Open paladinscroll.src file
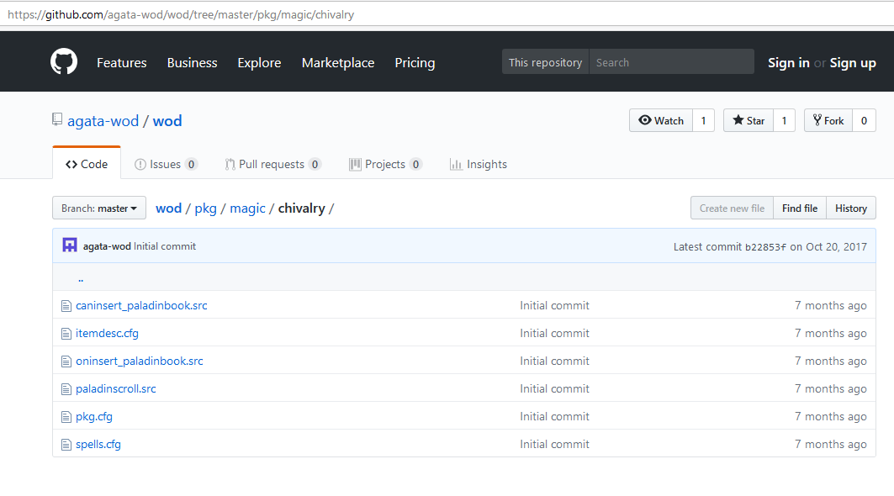The height and width of the screenshot is (496, 894). pyautogui.click(x=116, y=389)
